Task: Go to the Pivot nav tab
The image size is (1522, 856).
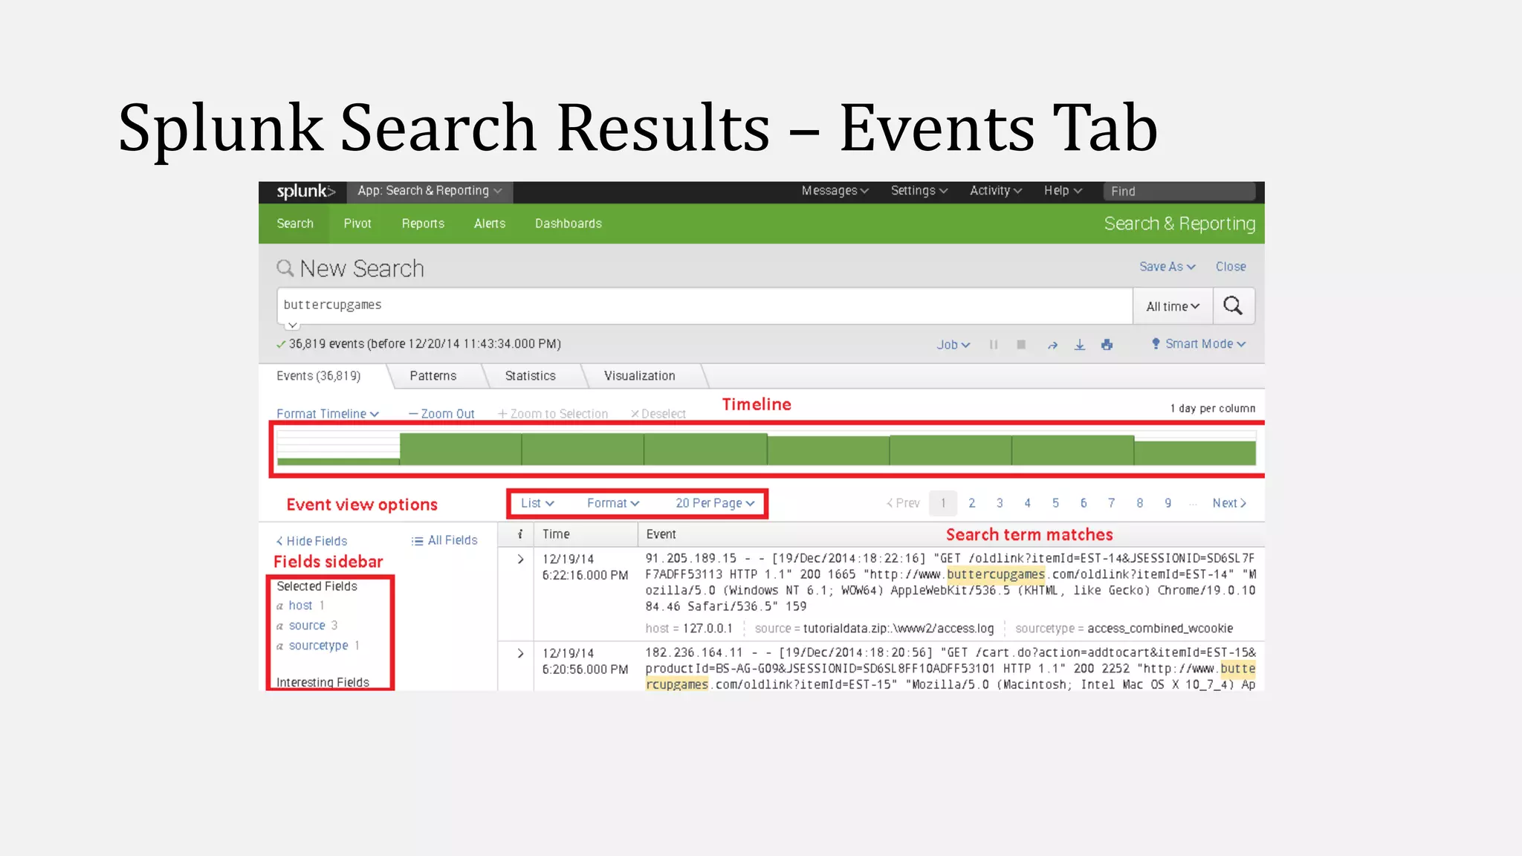Action: pos(357,224)
